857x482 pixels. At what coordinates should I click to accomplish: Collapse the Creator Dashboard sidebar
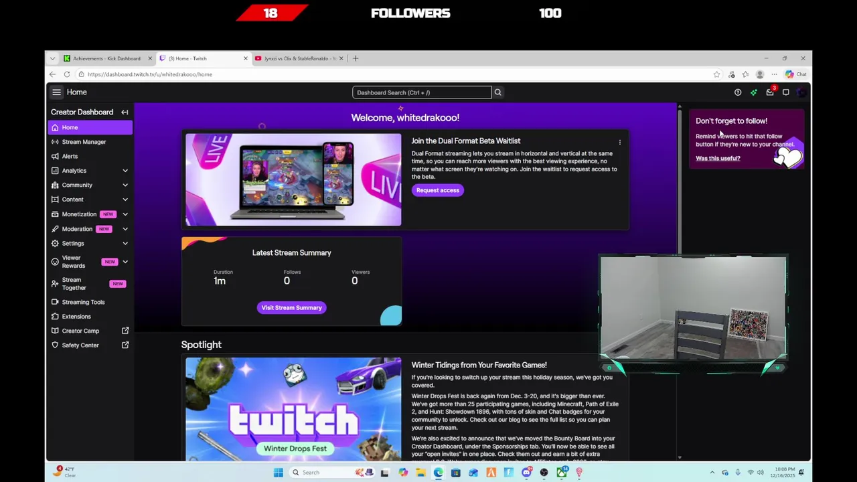point(125,112)
